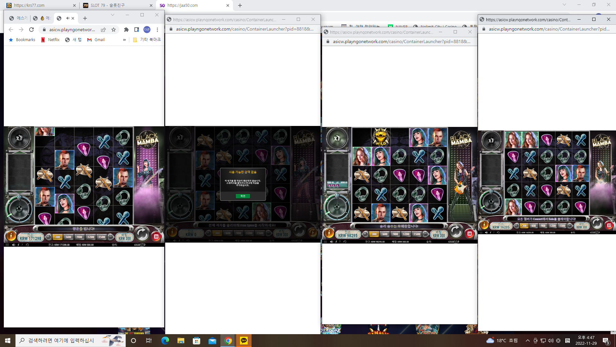Image resolution: width=616 pixels, height=347 pixels.
Task: Open the Gmail bookmark
Action: click(x=96, y=40)
